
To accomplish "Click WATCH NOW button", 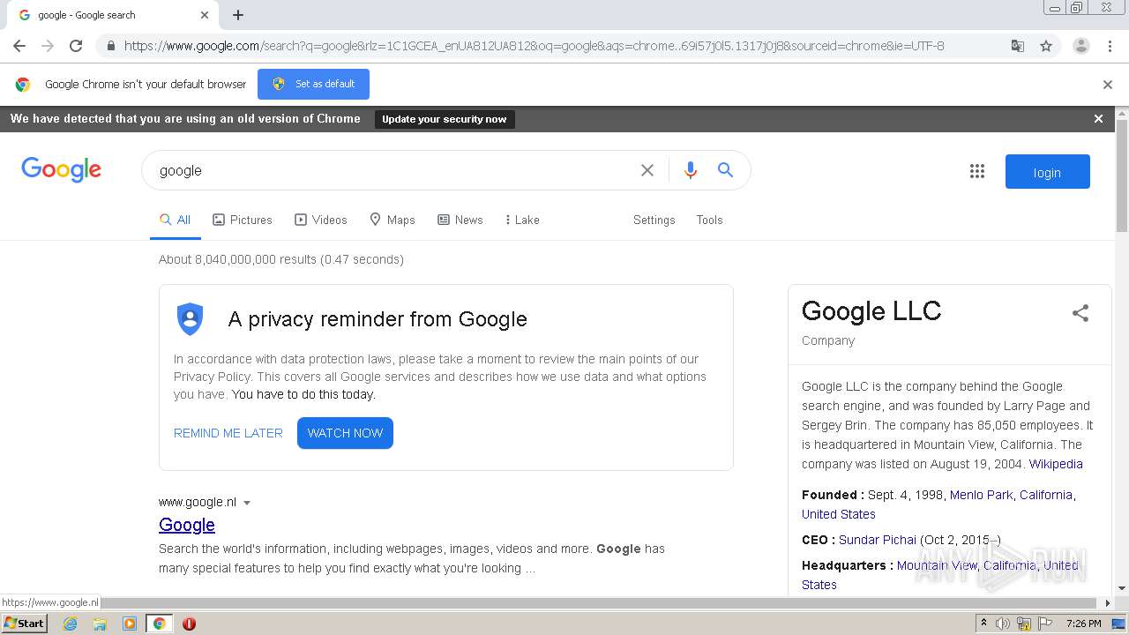I will pos(345,433).
